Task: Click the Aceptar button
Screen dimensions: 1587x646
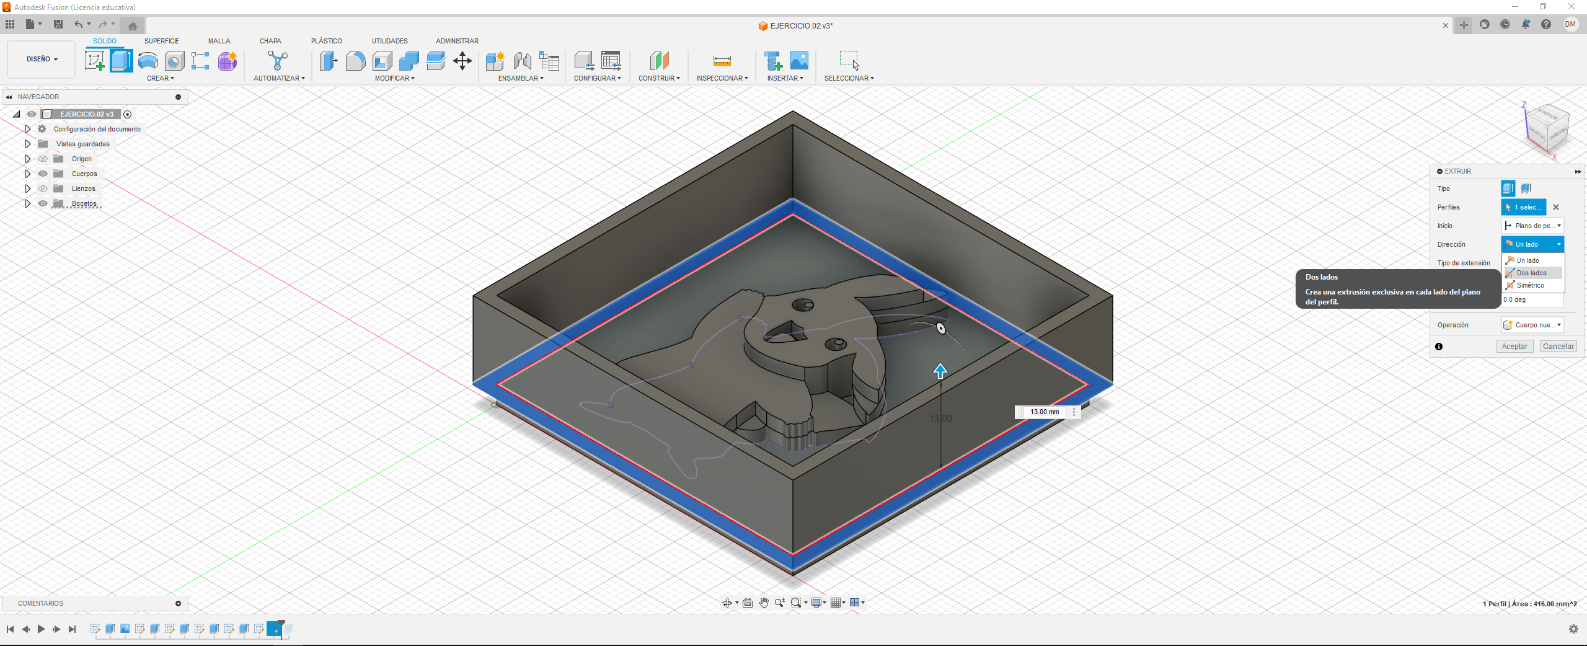Action: coord(1514,347)
